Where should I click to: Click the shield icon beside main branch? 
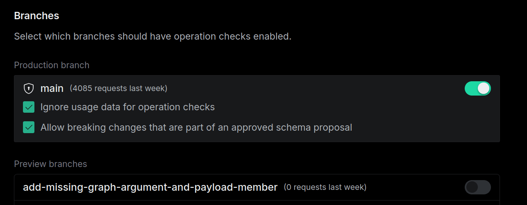(28, 88)
